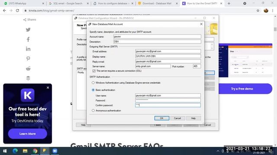Select Anonymous authentication radio option

93,111
